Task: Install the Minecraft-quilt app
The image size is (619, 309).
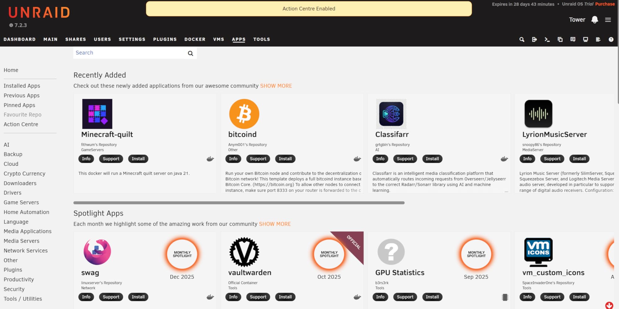Action: pyautogui.click(x=138, y=159)
